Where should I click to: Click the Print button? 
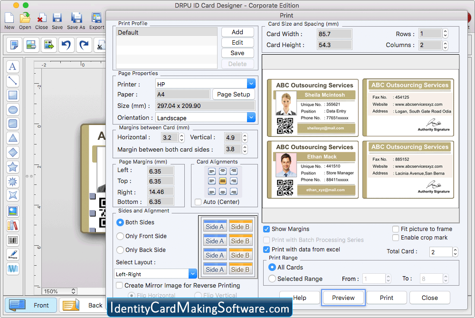pyautogui.click(x=387, y=298)
